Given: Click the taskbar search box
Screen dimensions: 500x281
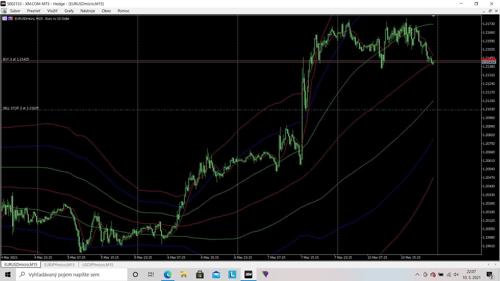Looking at the screenshot, I should (72, 274).
